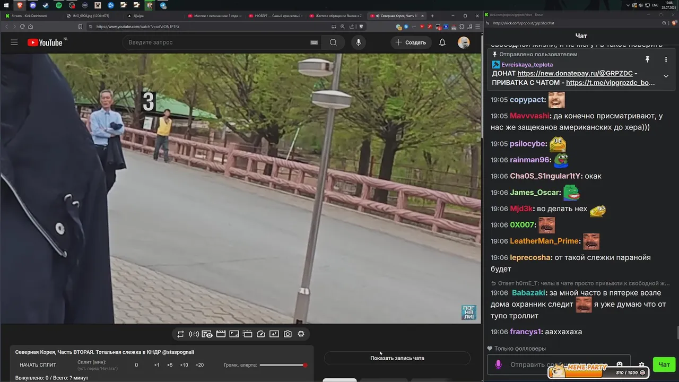Click the magnifier search button on YouTube

(333, 42)
